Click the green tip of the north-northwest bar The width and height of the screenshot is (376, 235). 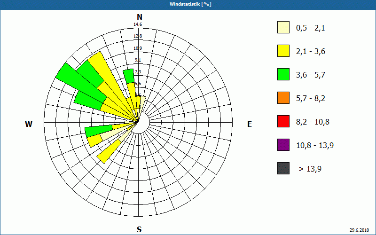(129, 76)
